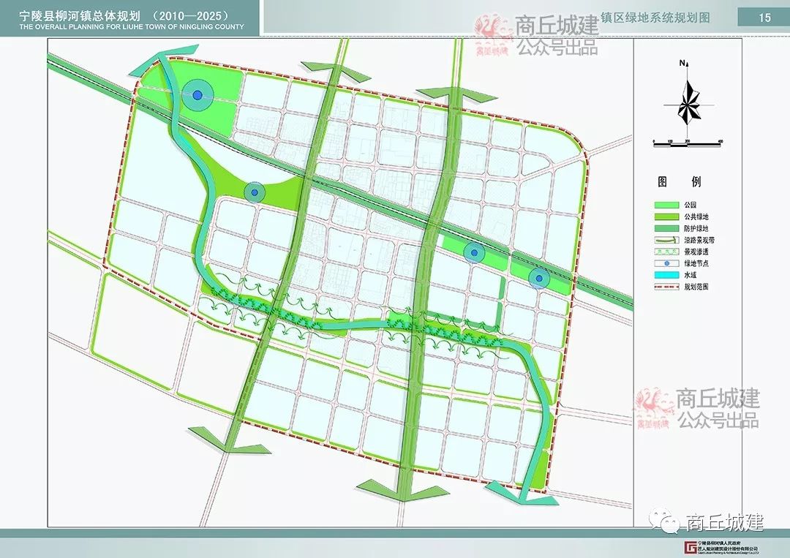Click the 景观渗透 legend label

696,252
